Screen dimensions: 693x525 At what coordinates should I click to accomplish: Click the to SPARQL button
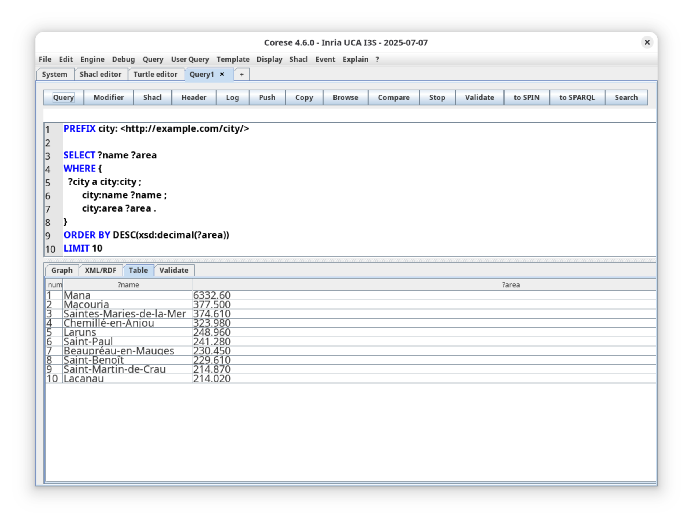click(x=577, y=97)
